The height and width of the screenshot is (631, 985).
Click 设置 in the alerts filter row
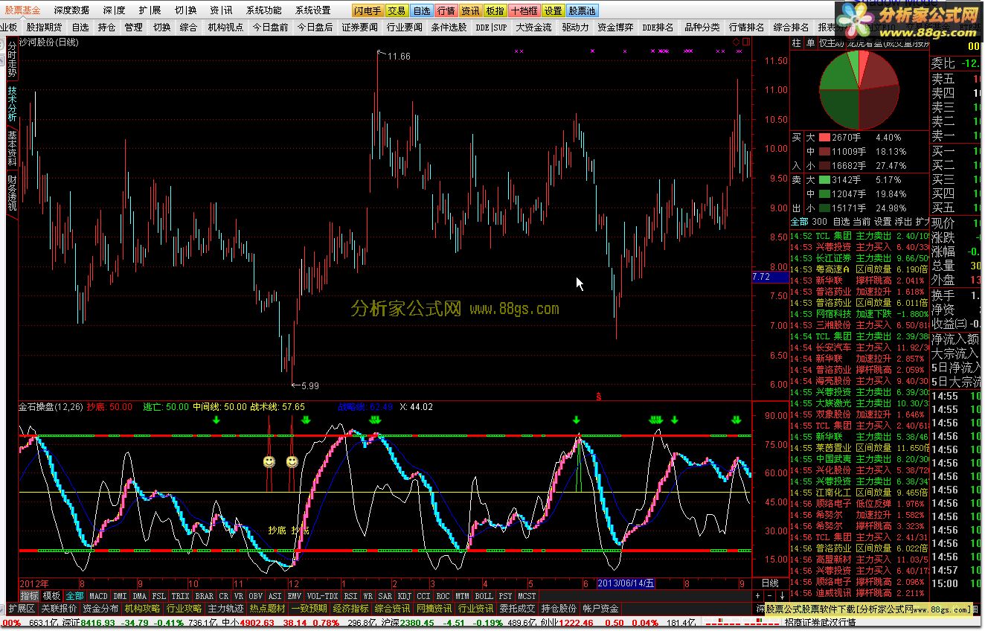(x=882, y=222)
